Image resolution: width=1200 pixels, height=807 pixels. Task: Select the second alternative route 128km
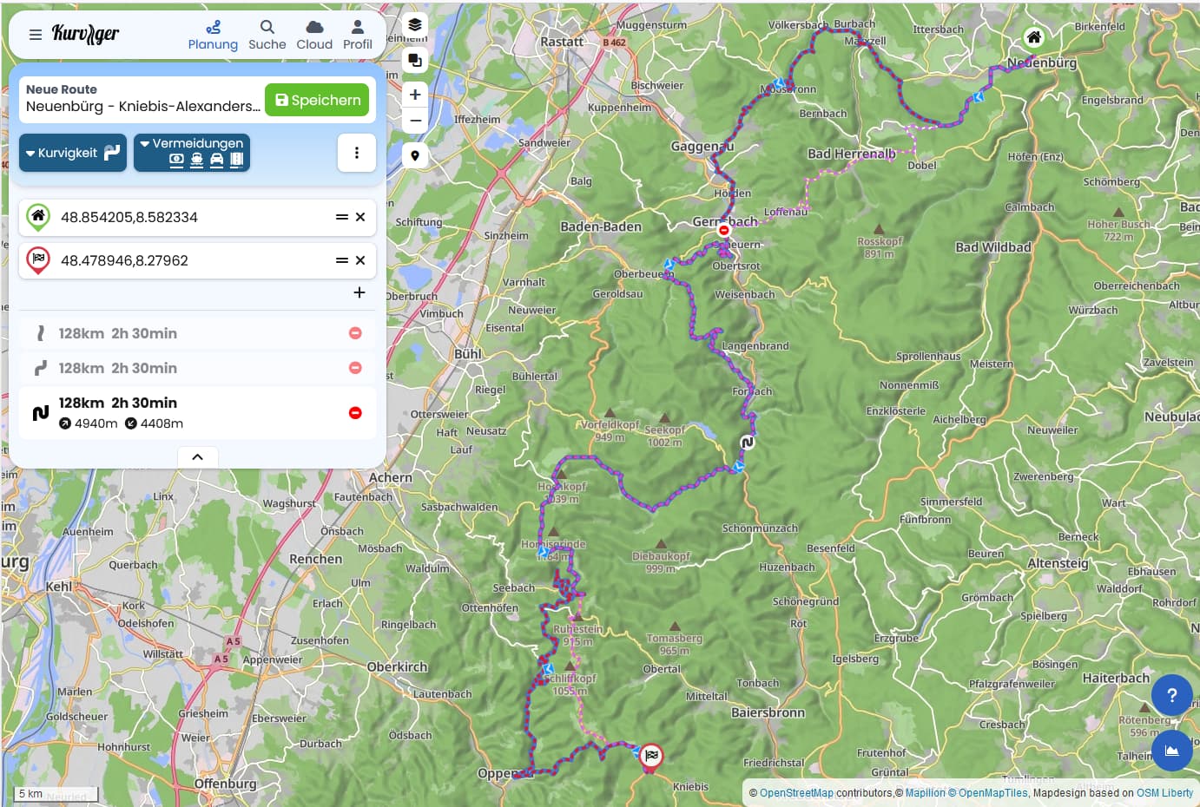pos(197,368)
